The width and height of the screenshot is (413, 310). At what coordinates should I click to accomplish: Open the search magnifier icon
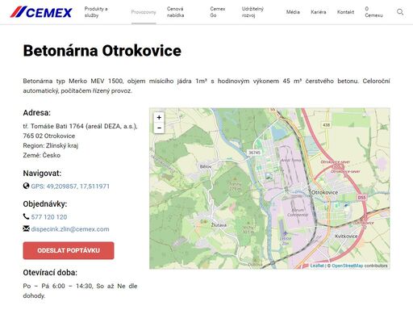click(400, 12)
